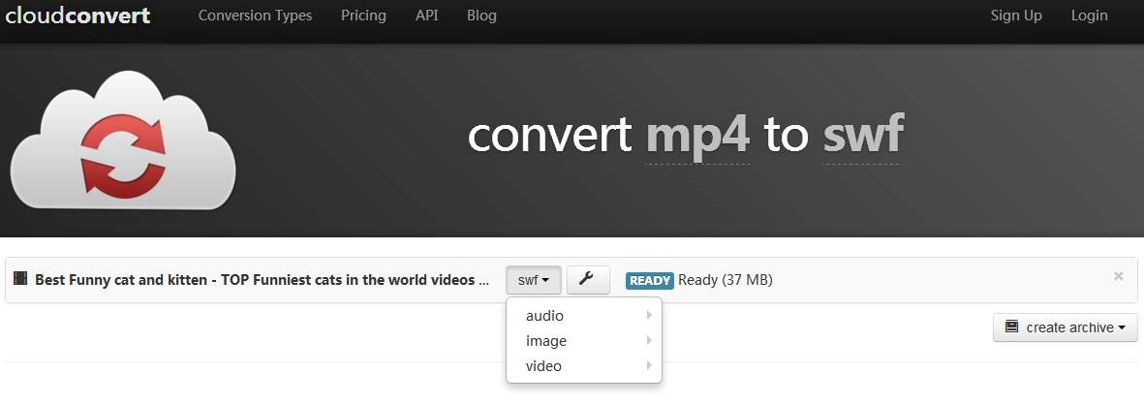Image resolution: width=1144 pixels, height=405 pixels.
Task: Visit the Blog page
Action: (481, 16)
